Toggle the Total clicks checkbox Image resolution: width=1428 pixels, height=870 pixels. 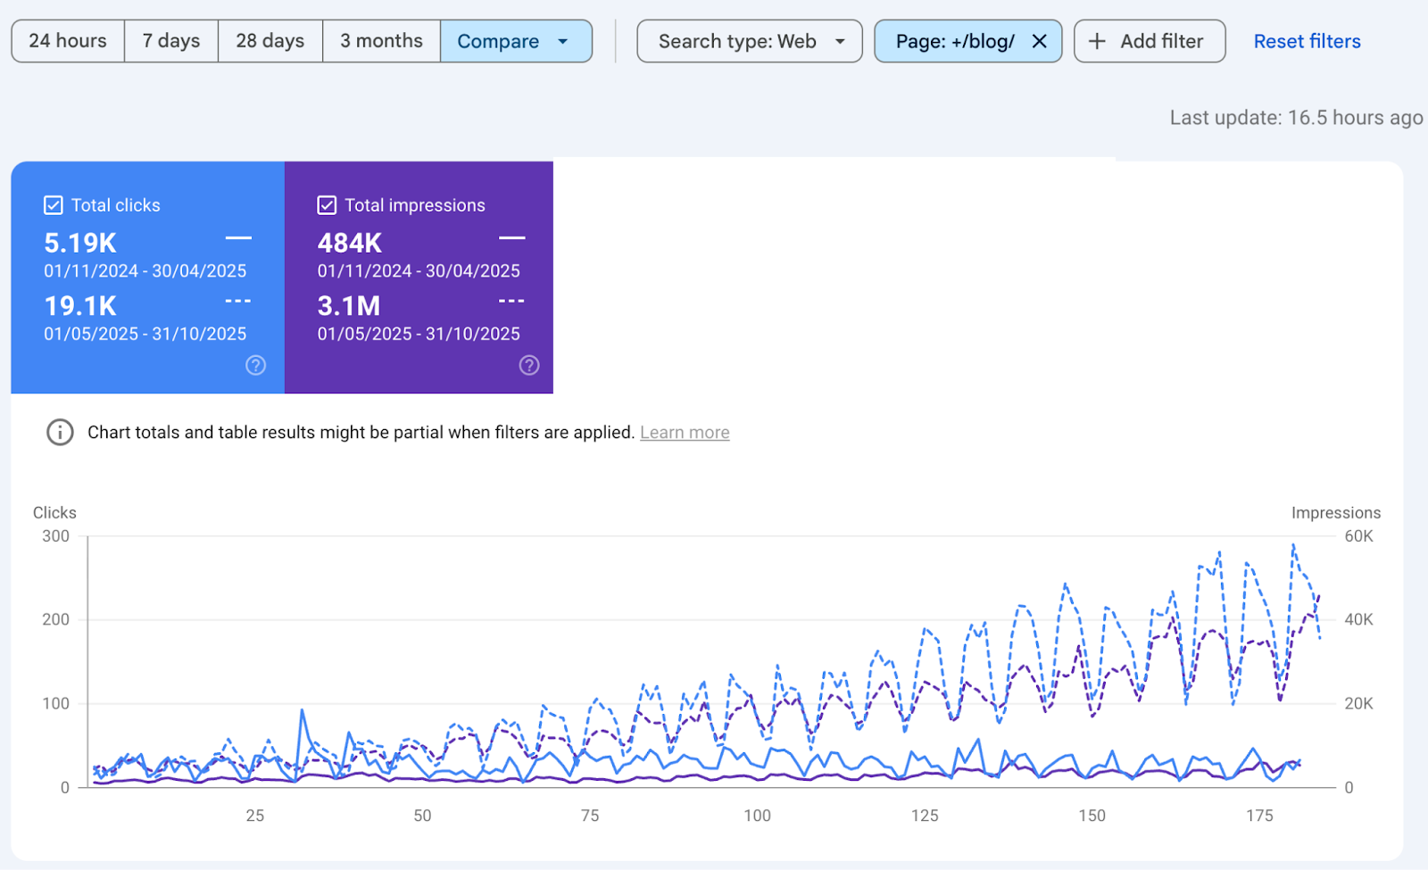point(54,205)
